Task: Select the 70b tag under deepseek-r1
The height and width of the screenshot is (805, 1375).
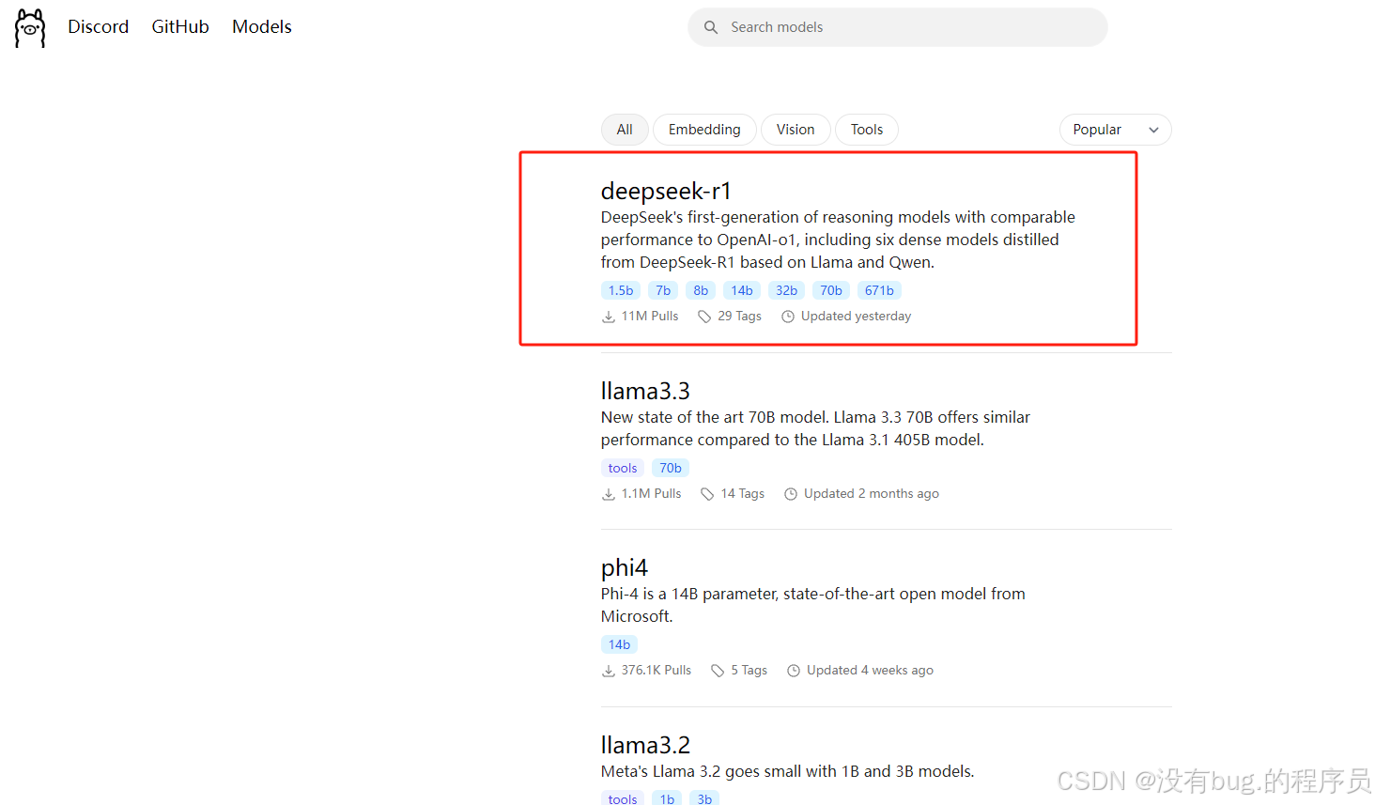Action: click(x=831, y=290)
